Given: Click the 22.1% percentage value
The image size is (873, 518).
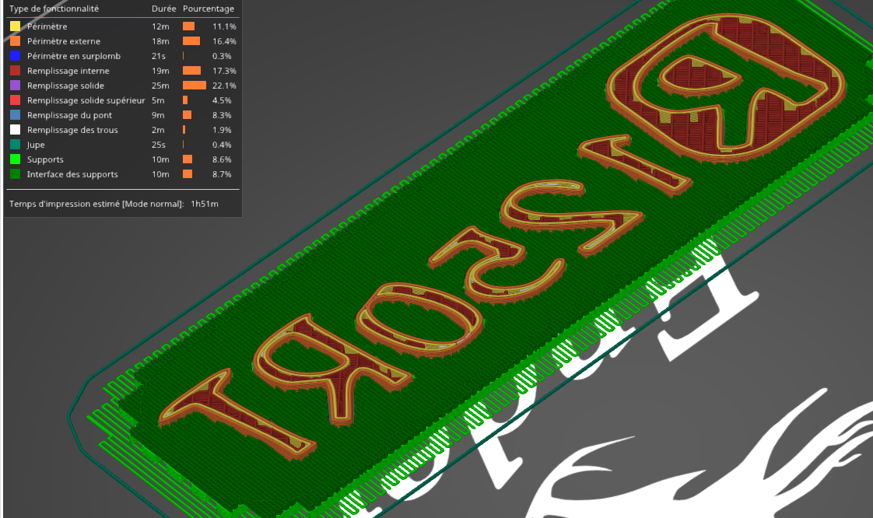Looking at the screenshot, I should coord(224,86).
